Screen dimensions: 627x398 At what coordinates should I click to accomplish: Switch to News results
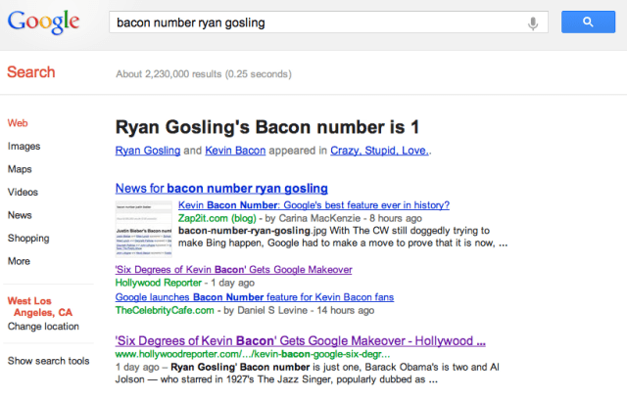[x=20, y=215]
